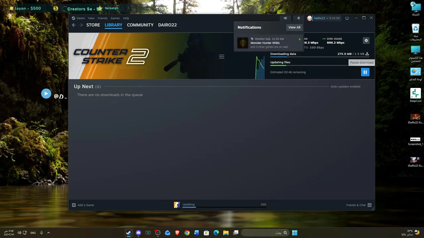Switch Steam to Big Picture mode

tap(347, 18)
